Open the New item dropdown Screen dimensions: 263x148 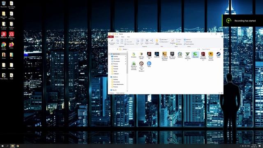pos(164,39)
